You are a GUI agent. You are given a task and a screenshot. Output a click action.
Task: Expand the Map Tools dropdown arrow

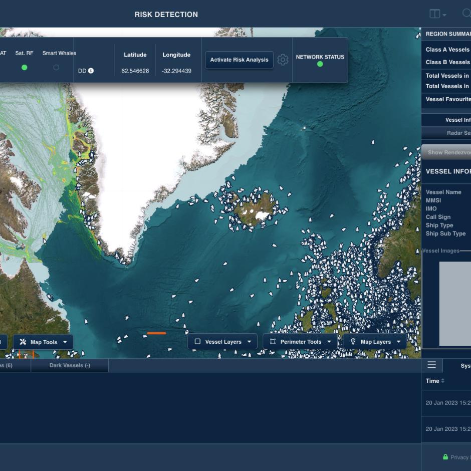[65, 342]
